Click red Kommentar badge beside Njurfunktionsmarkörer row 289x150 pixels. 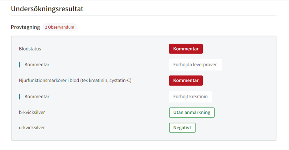186,81
